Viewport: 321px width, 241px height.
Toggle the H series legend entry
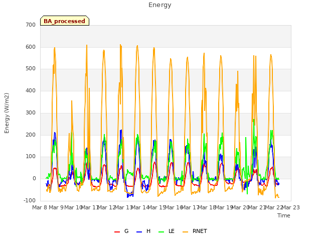tap(143, 231)
